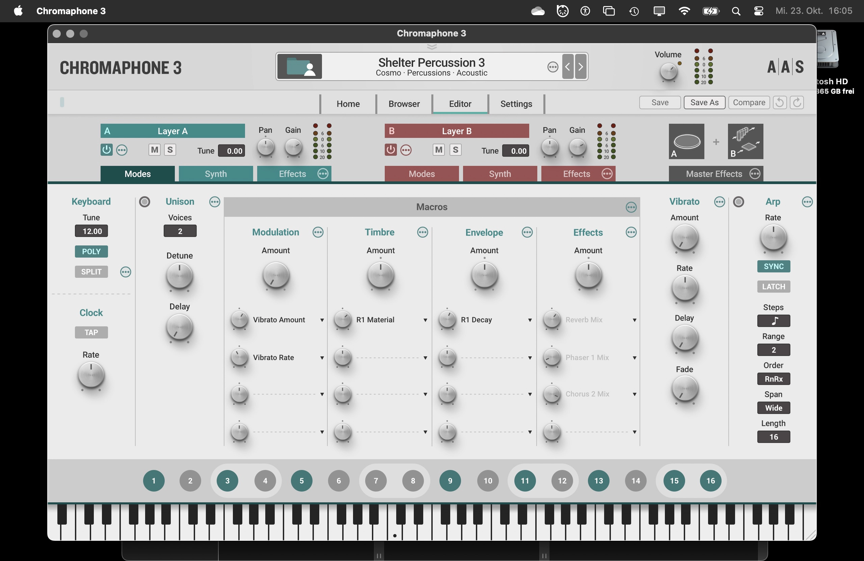Open Vibrato options menu icon
Viewport: 864px width, 561px height.
click(719, 202)
